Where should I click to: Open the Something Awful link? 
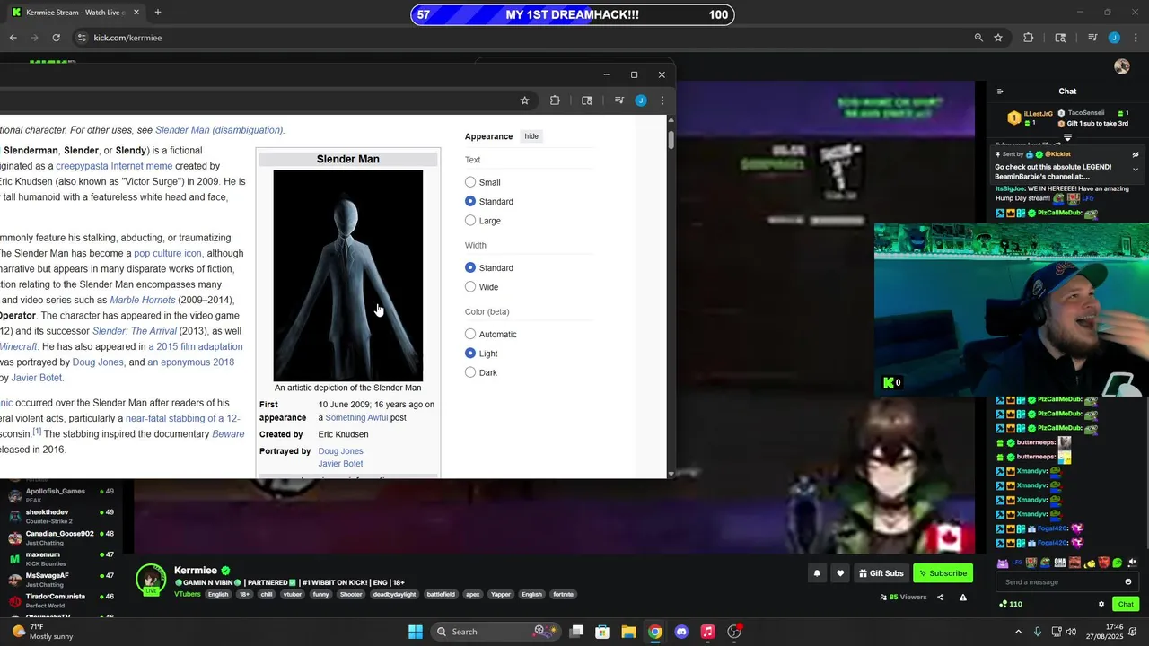tap(356, 418)
